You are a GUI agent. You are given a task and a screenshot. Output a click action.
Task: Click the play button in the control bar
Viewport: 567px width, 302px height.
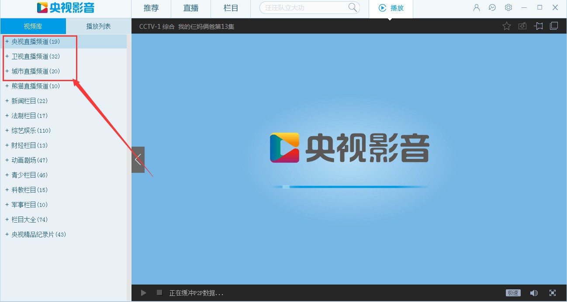[143, 293]
